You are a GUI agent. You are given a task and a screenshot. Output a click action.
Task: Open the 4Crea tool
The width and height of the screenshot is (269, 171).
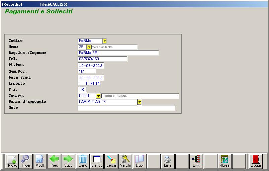click(x=225, y=161)
